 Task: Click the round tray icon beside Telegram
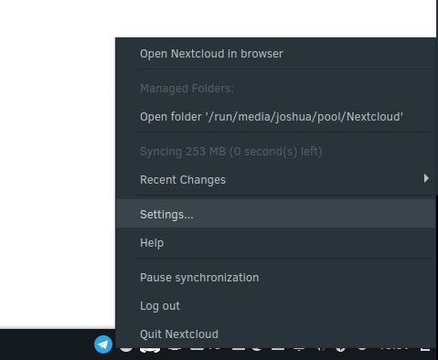[126, 350]
